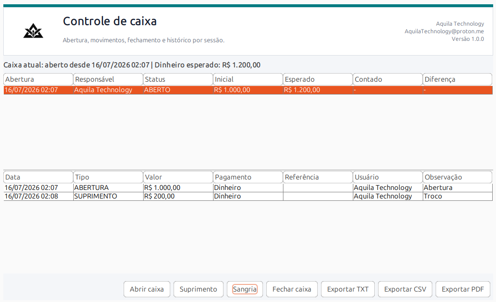
Task: Click the Esperado column header
Action: coord(318,79)
